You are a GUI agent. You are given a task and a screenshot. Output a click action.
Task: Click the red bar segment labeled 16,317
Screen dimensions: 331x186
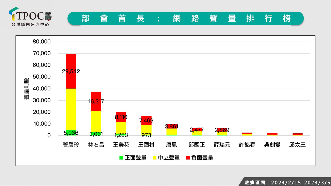tap(96, 101)
